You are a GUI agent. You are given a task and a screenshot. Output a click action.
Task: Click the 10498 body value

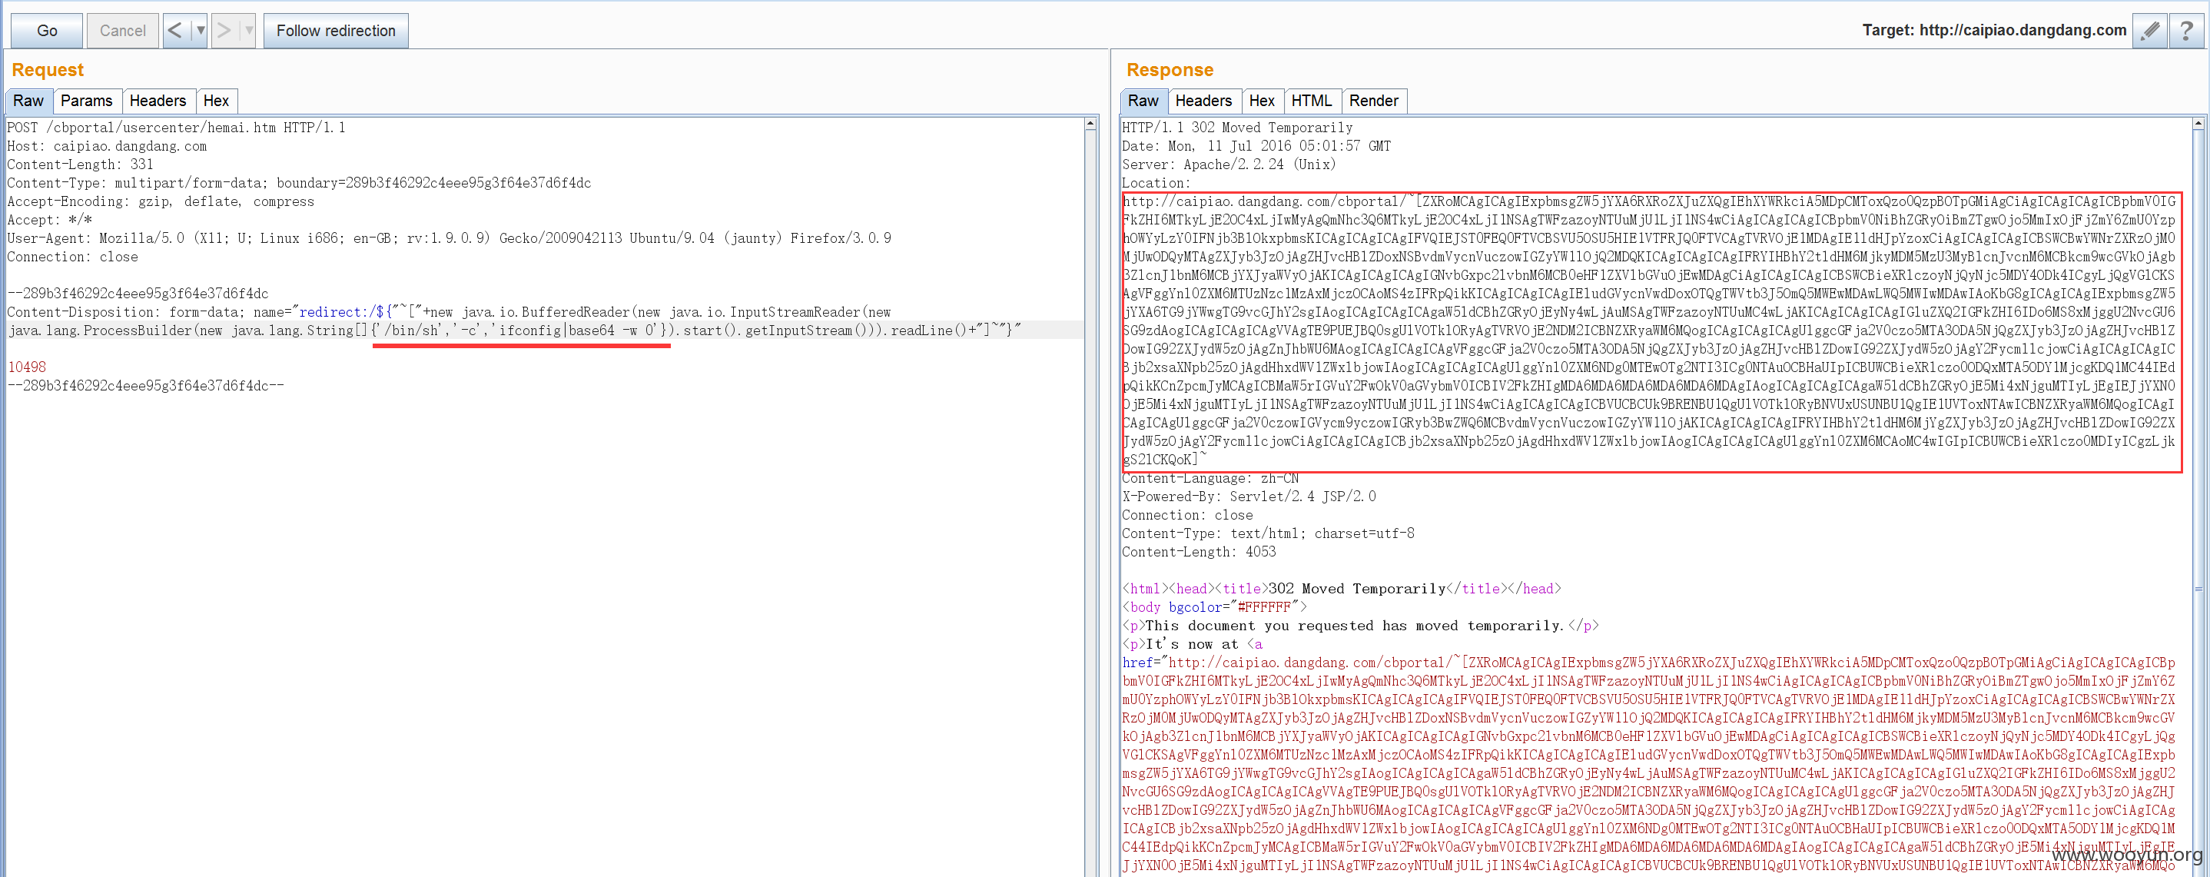[x=27, y=367]
